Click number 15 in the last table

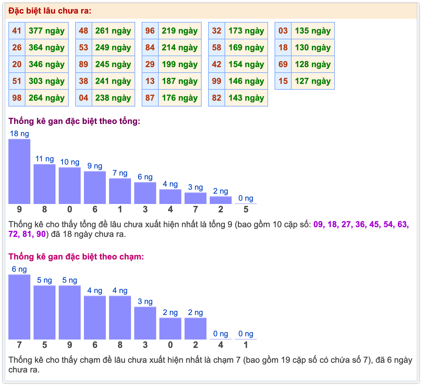(283, 81)
